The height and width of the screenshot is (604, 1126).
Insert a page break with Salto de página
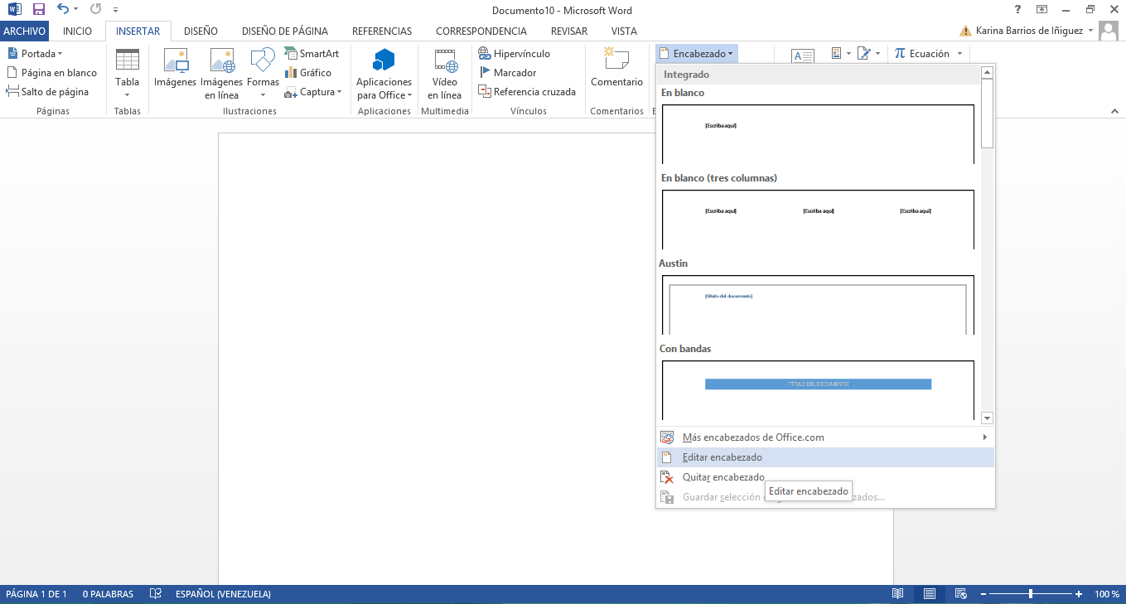[x=47, y=92]
